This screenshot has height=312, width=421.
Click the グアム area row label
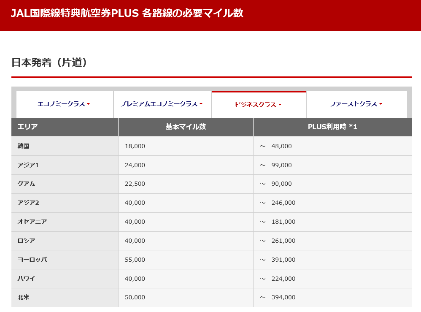[26, 184]
